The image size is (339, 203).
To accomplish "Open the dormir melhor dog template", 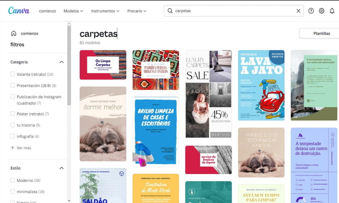I will tap(103, 124).
